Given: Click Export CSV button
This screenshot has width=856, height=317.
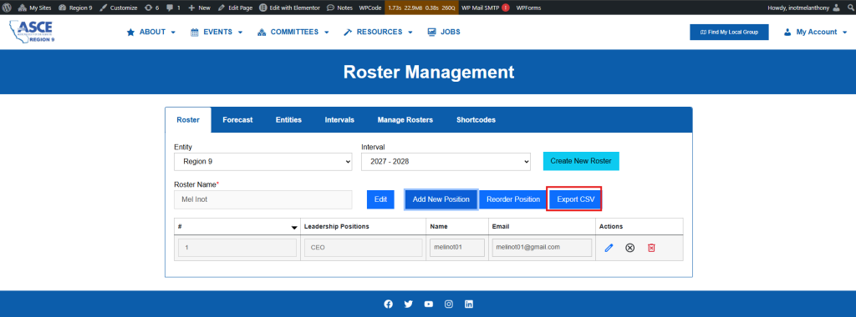Looking at the screenshot, I should (x=575, y=199).
